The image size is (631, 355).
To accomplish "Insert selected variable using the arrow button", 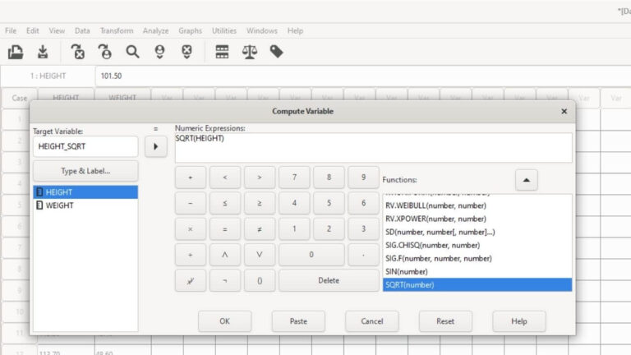I will tap(156, 146).
